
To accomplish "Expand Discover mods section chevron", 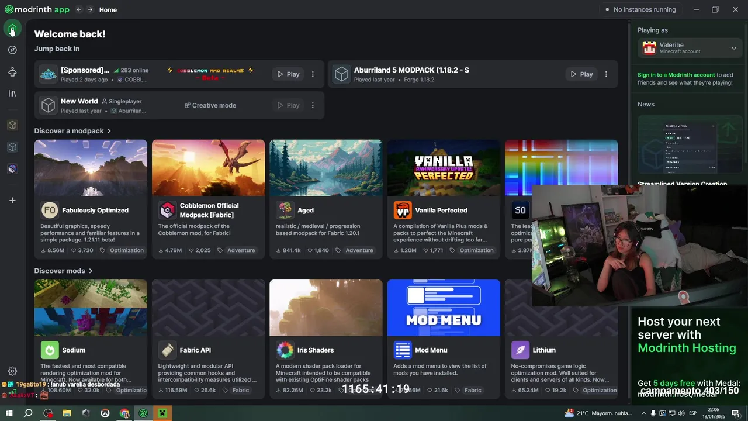I will point(91,271).
